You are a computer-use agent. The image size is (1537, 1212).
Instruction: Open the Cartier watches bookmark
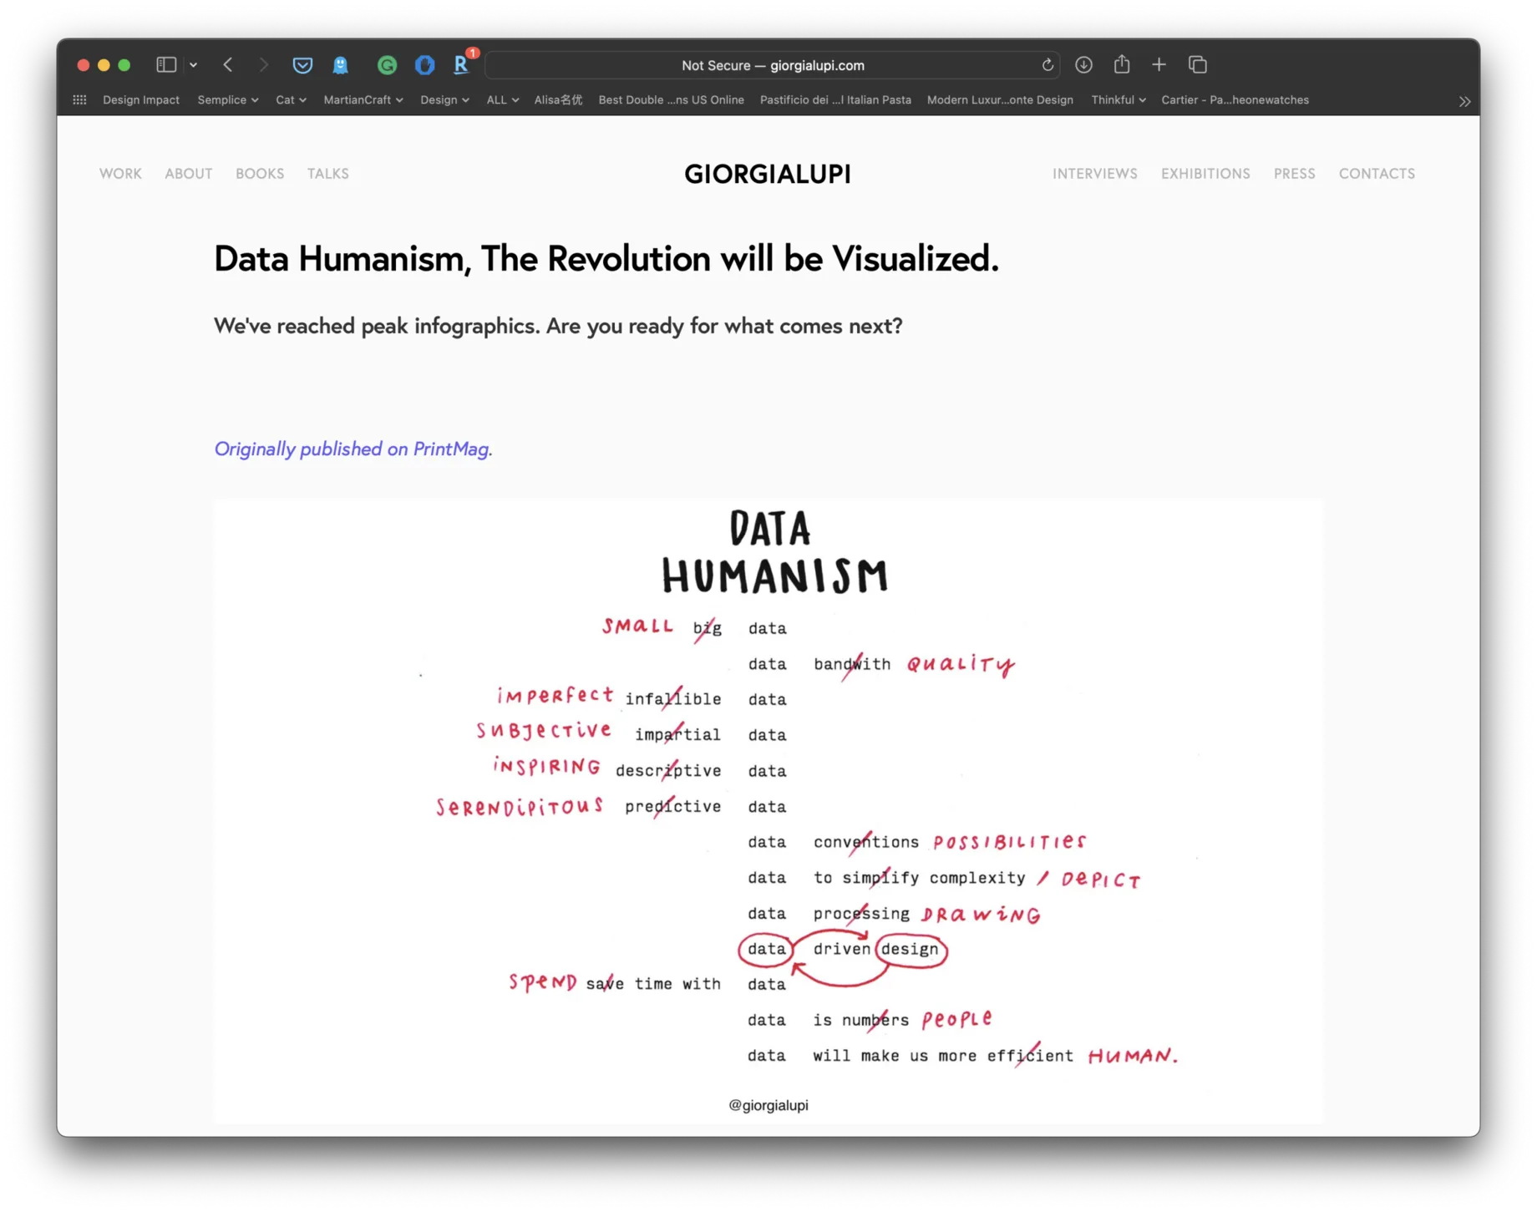click(1235, 99)
